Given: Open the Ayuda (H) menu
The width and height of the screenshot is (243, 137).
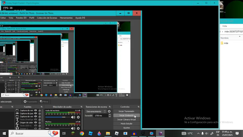Looking at the screenshot, I should pyautogui.click(x=80, y=18).
